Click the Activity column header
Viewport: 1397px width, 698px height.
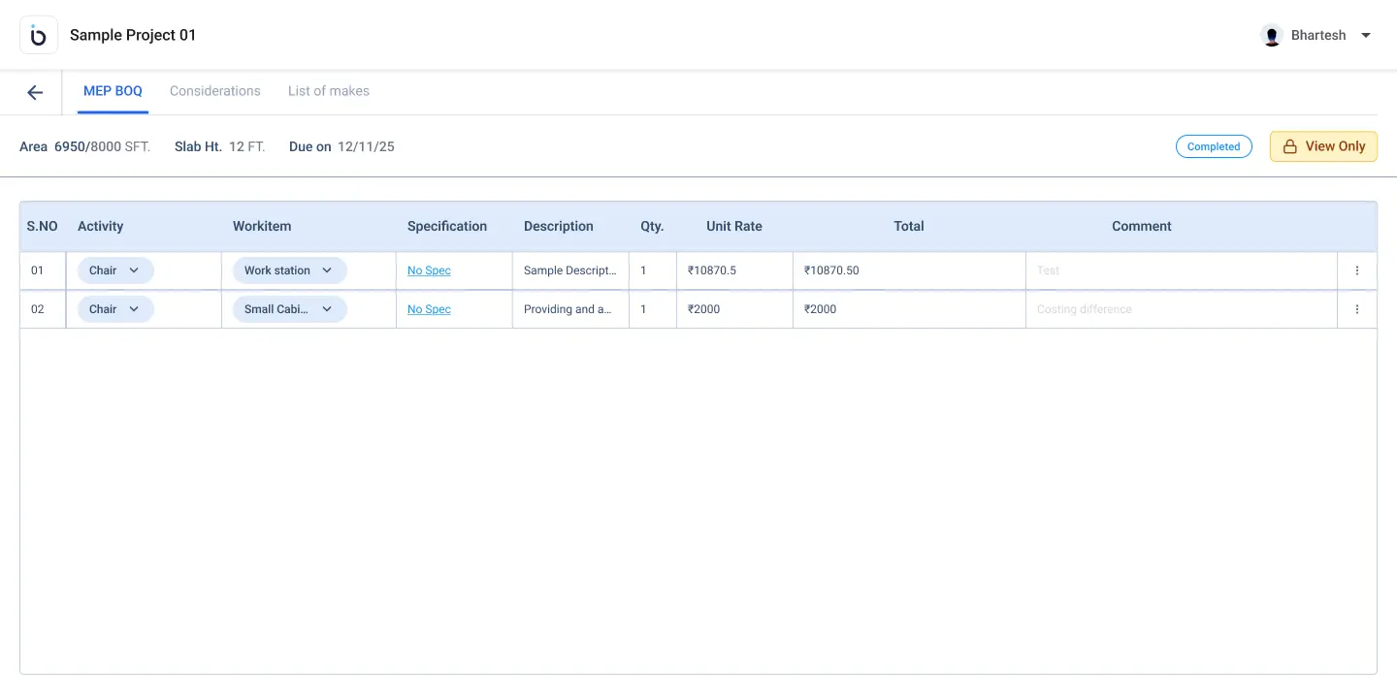(101, 226)
